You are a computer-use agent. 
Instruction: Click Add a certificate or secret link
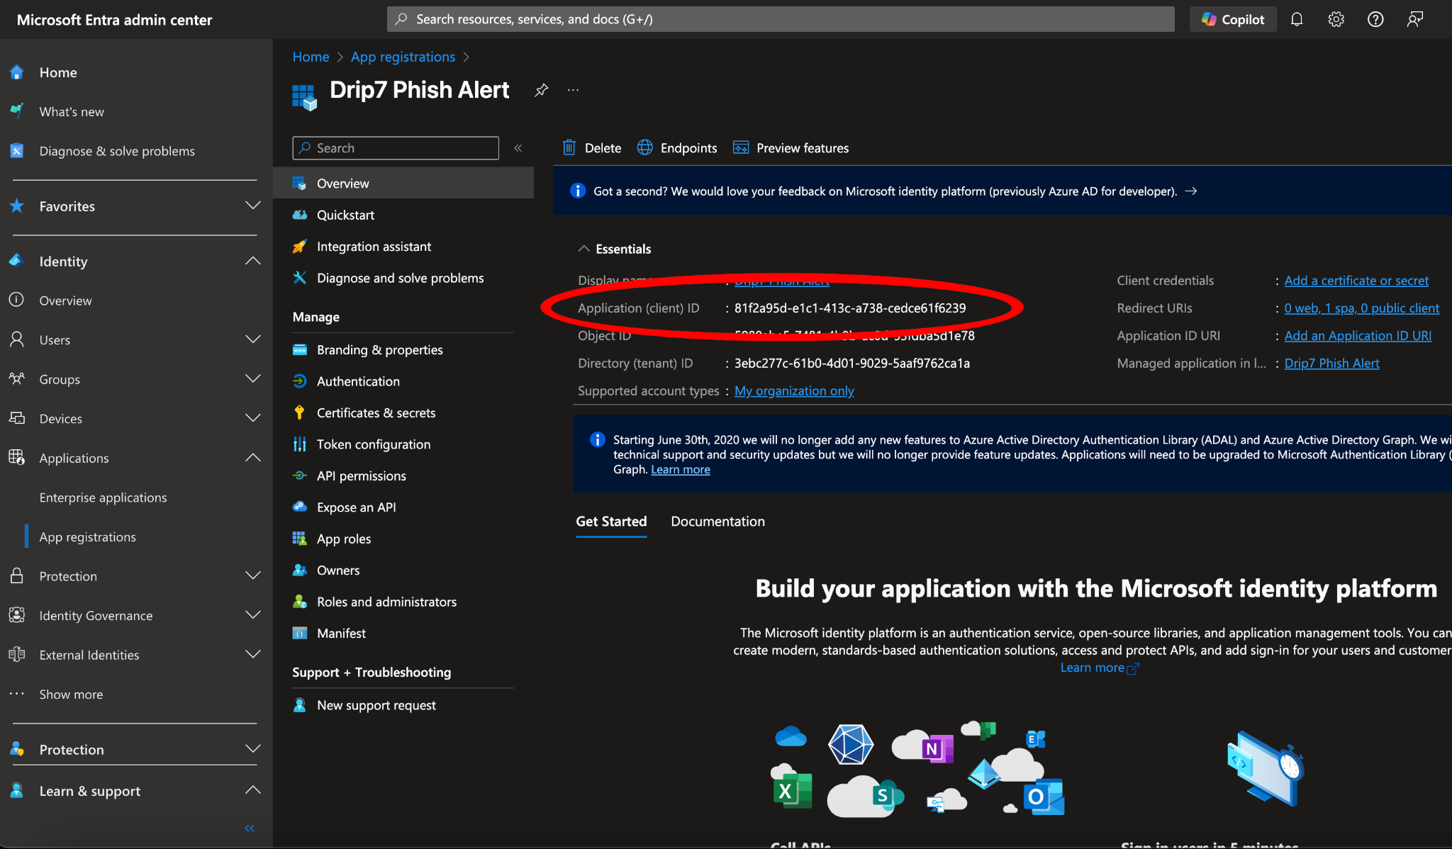click(1356, 281)
